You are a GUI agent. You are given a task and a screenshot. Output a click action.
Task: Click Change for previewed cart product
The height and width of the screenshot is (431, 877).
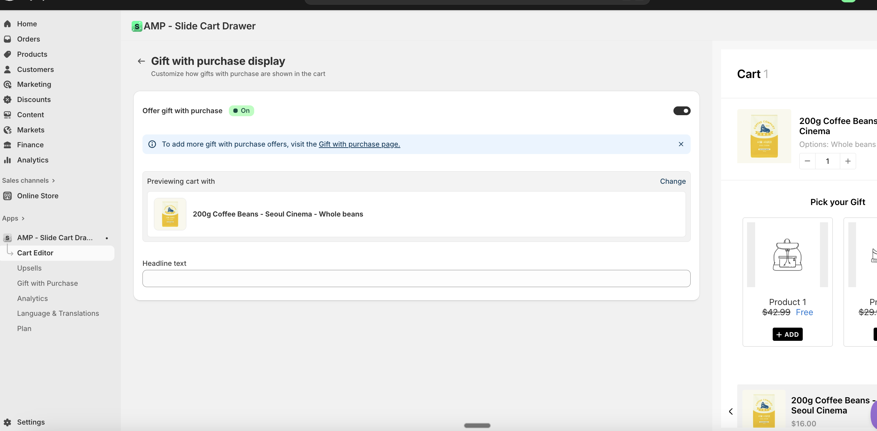[x=672, y=181]
